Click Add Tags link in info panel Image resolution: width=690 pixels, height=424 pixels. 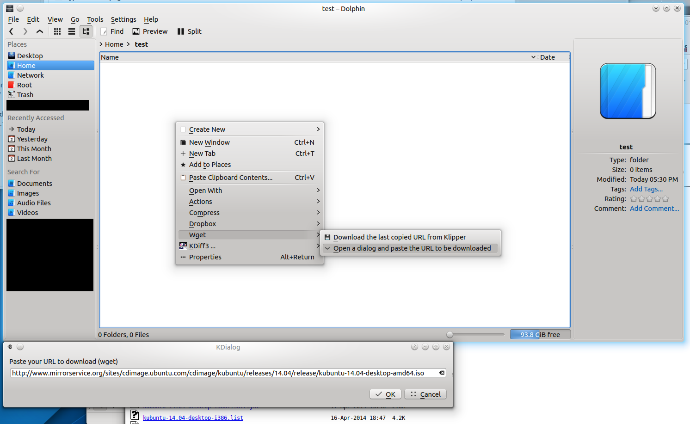tap(646, 189)
